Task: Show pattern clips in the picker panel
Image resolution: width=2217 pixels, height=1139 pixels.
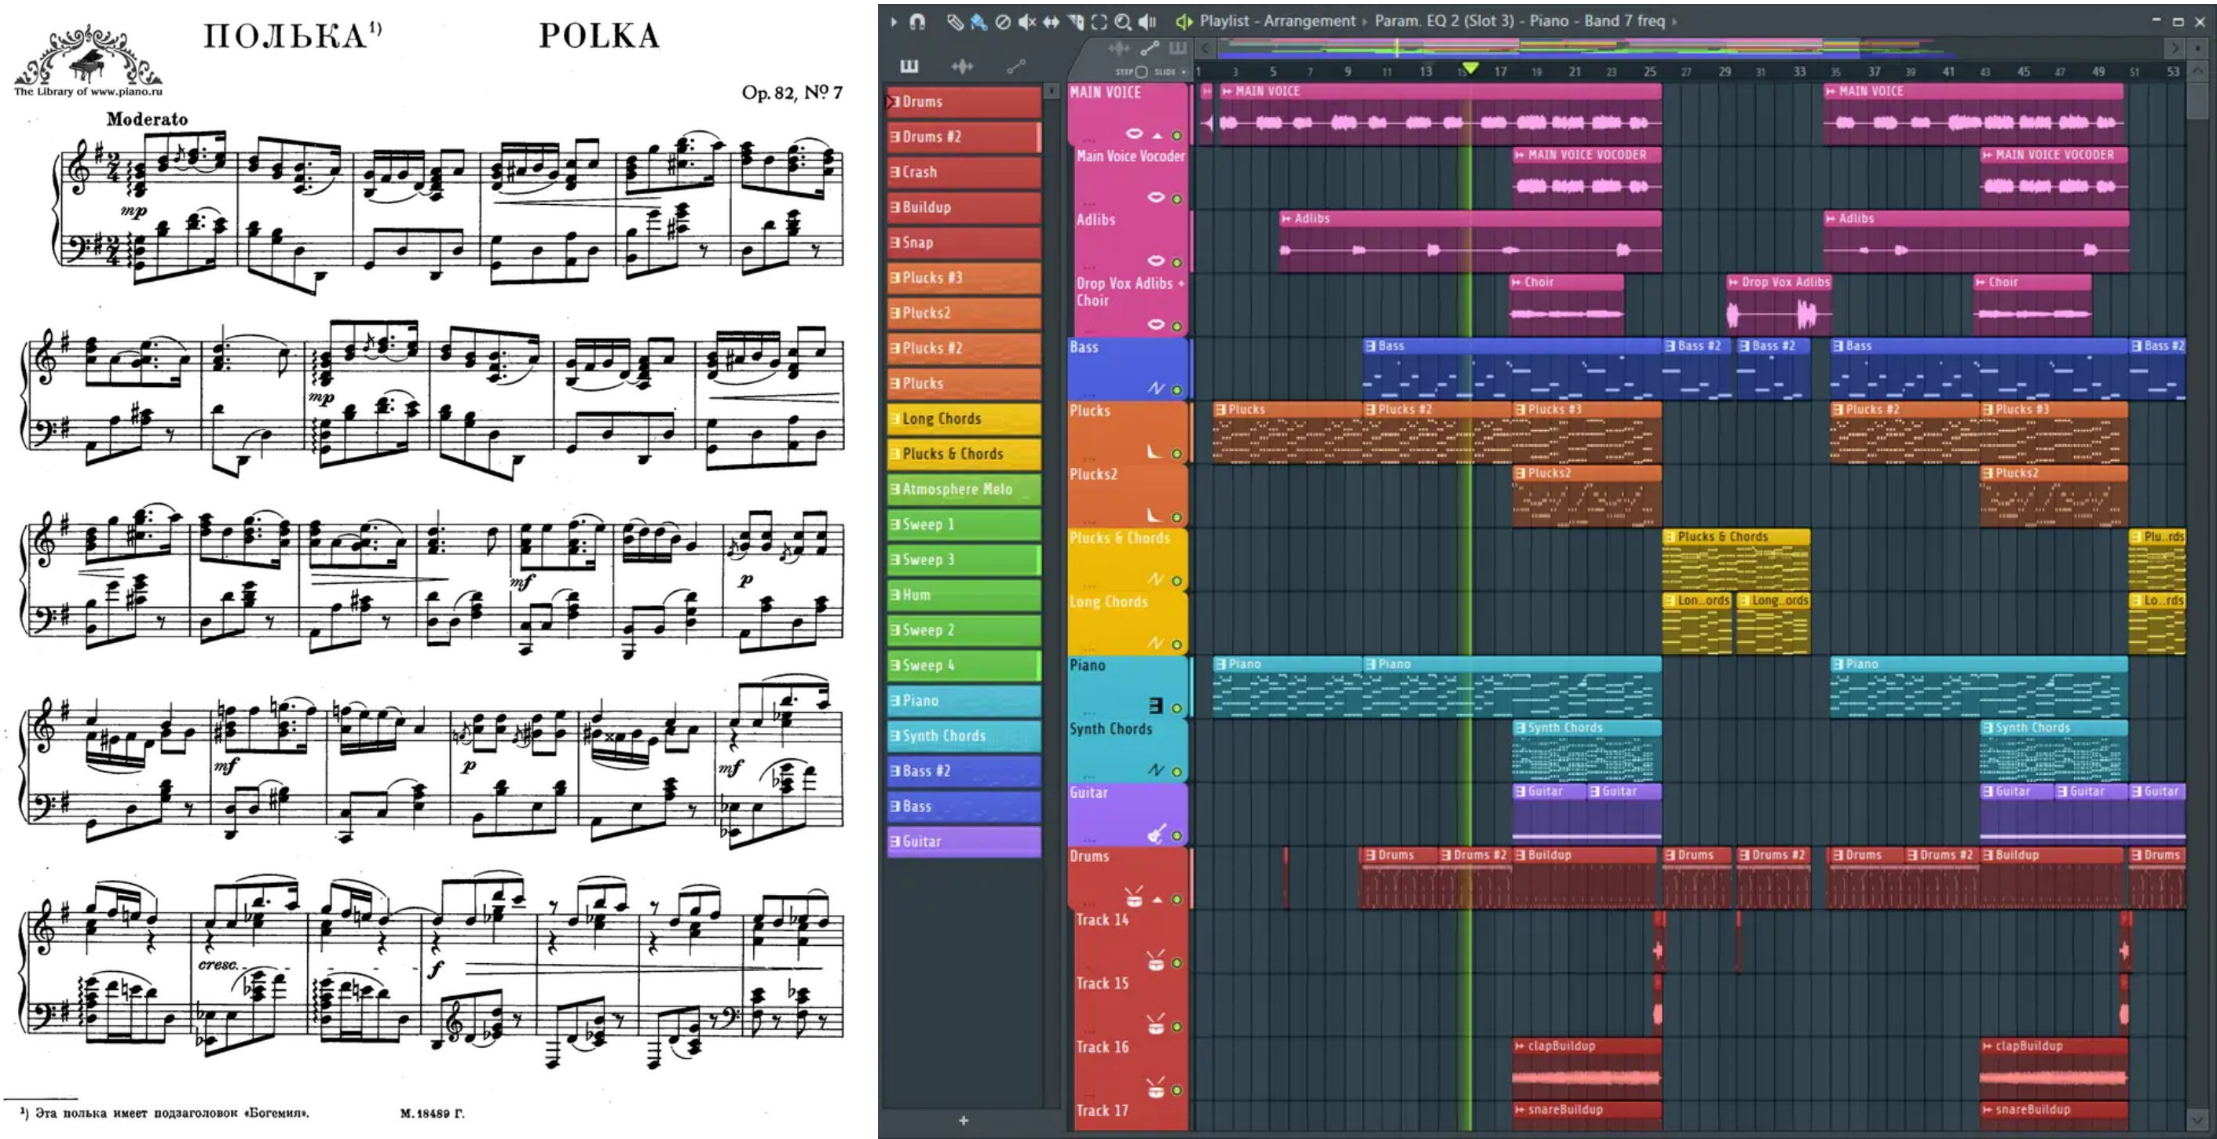Action: 909,65
